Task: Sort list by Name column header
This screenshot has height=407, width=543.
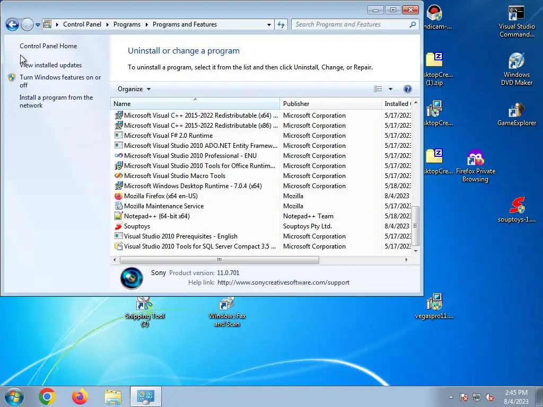Action: 195,103
